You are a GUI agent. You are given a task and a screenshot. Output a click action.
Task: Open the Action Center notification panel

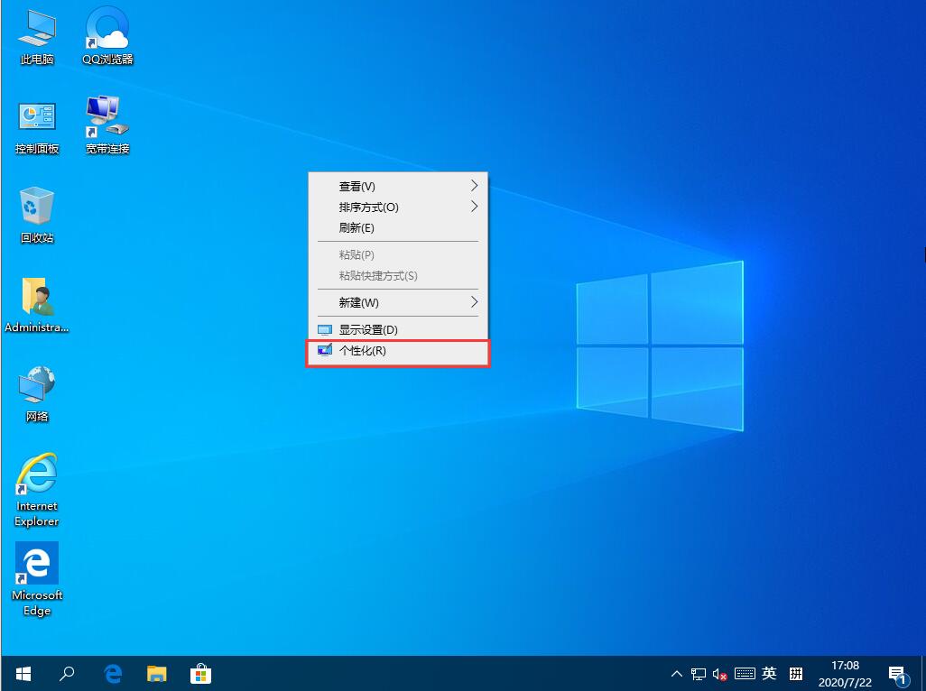[x=897, y=673]
